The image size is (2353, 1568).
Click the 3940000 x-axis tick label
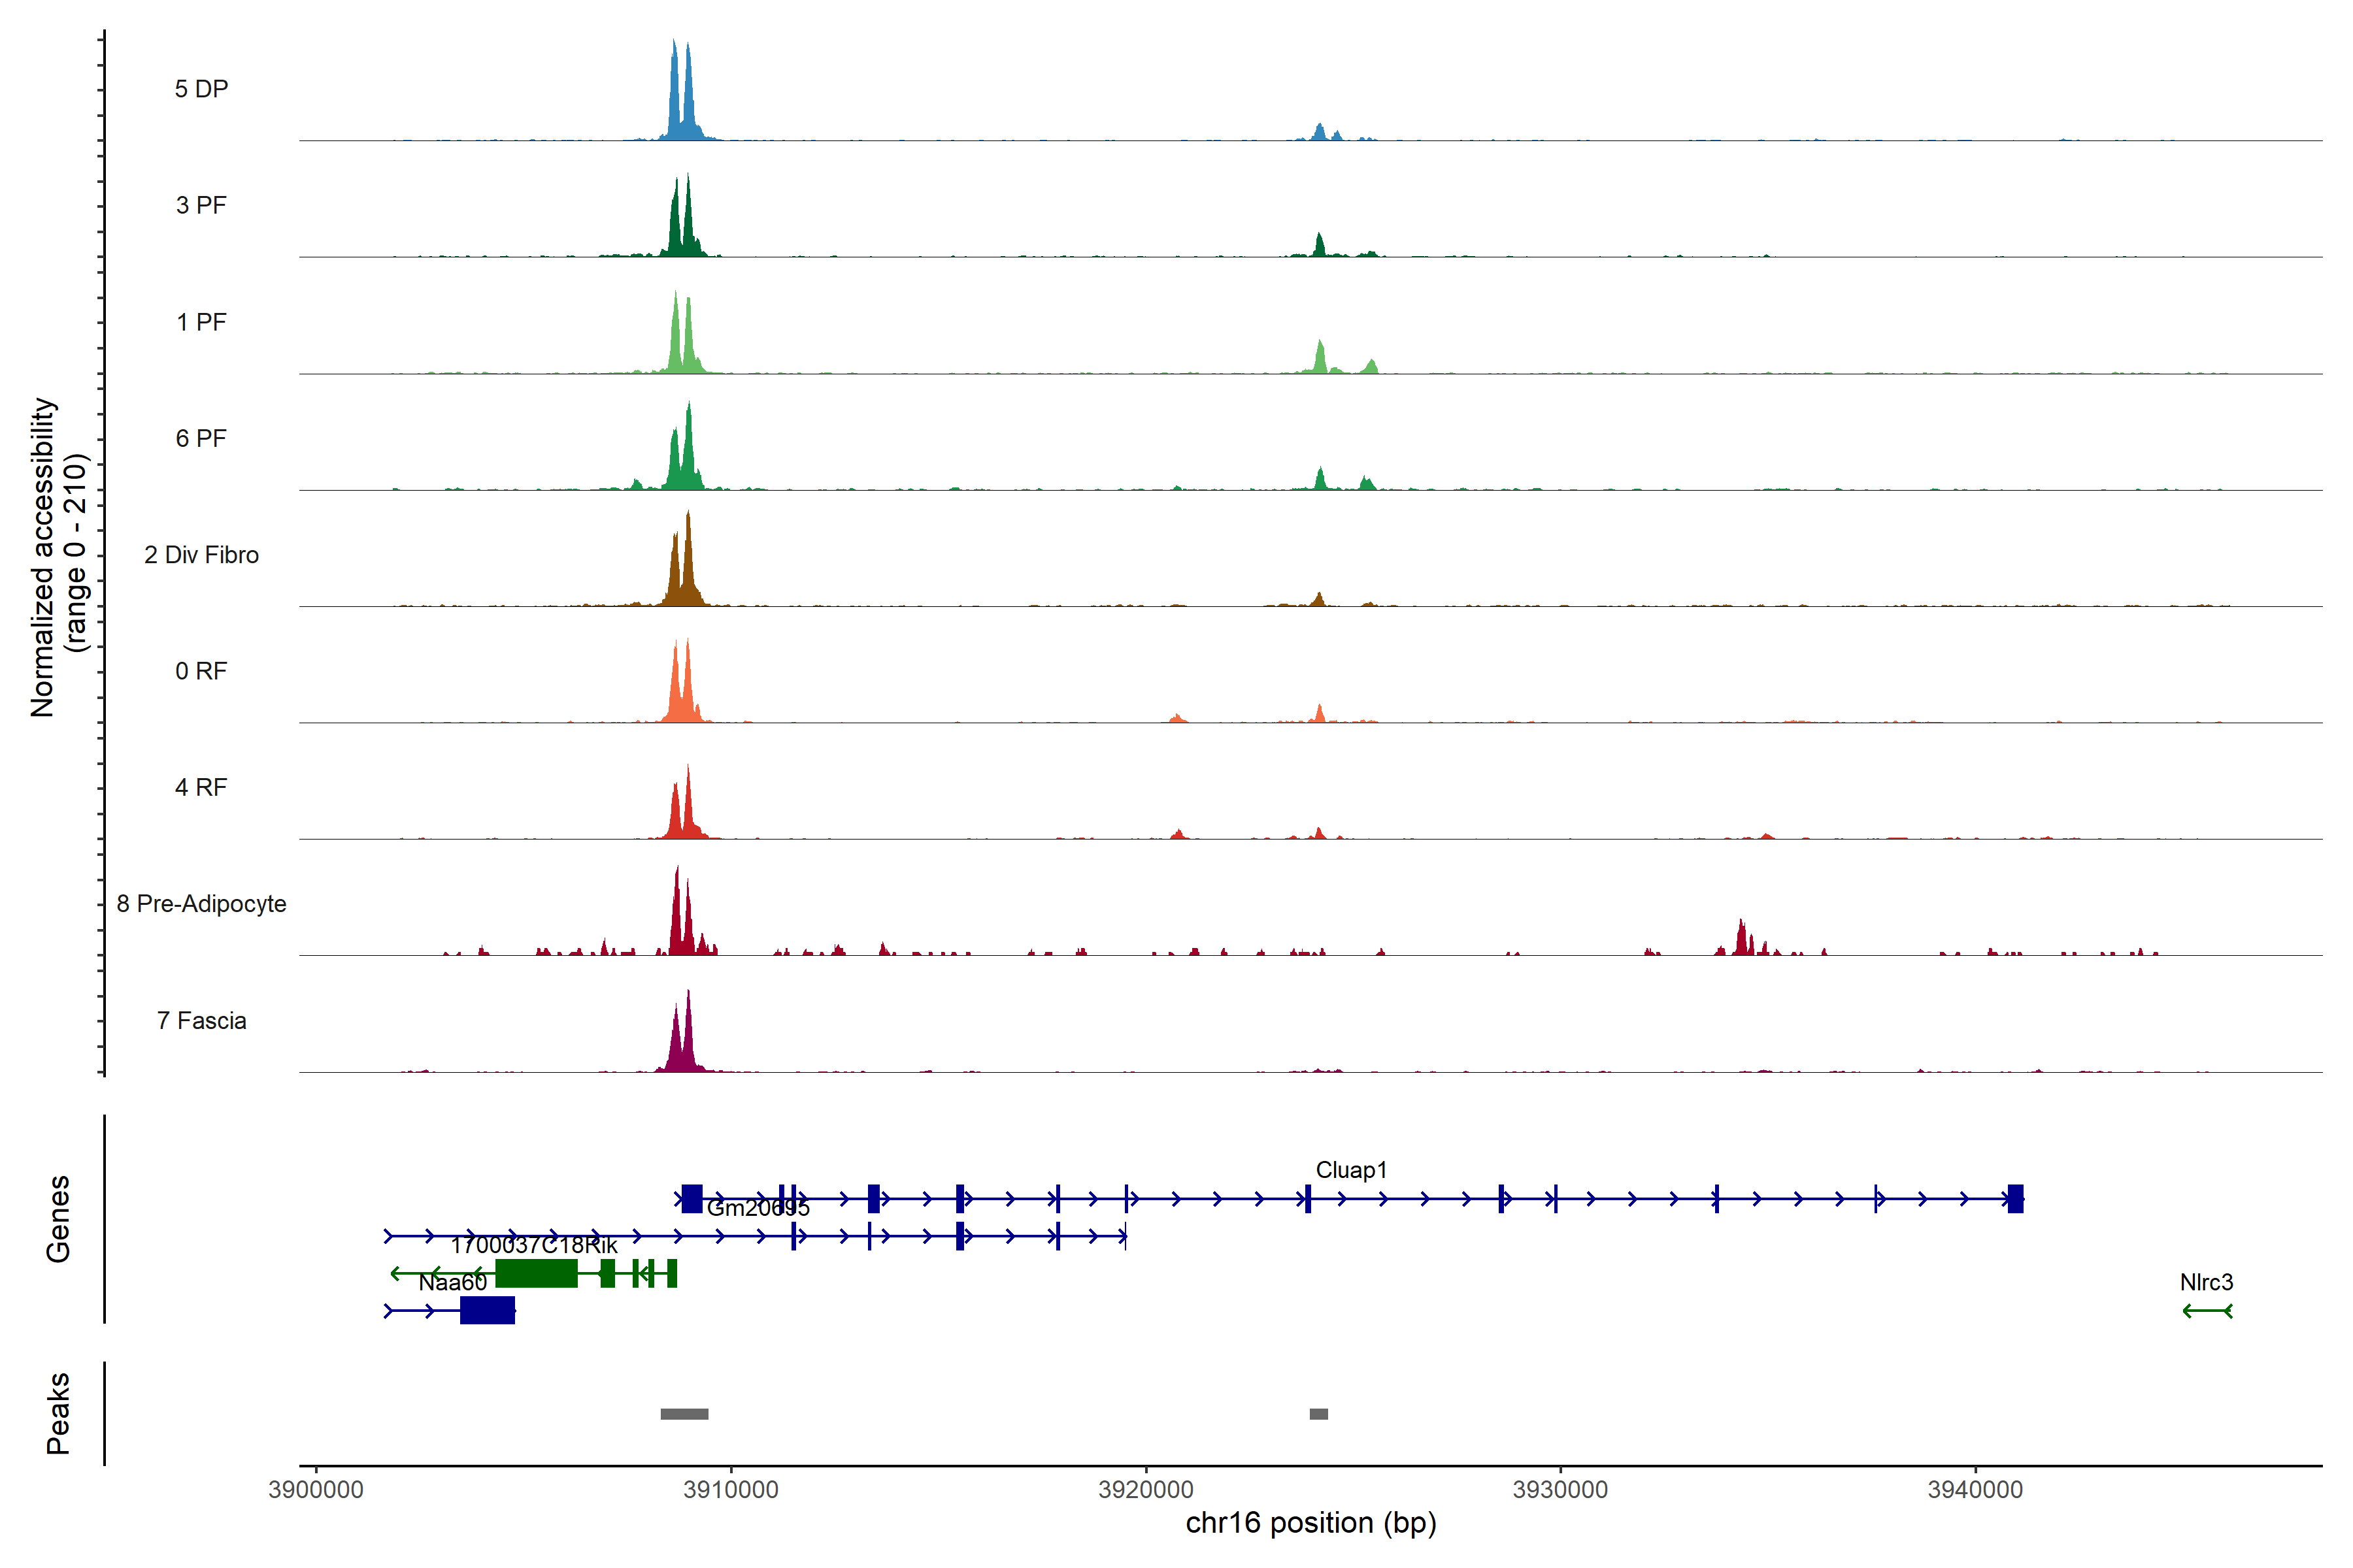pyautogui.click(x=1975, y=1490)
